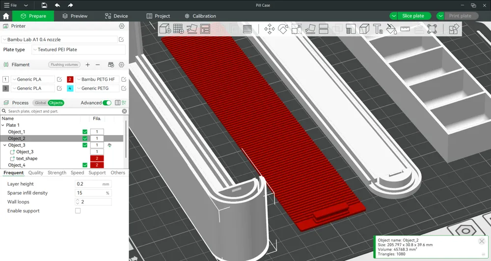Click the Add plate grid icon

179,29
